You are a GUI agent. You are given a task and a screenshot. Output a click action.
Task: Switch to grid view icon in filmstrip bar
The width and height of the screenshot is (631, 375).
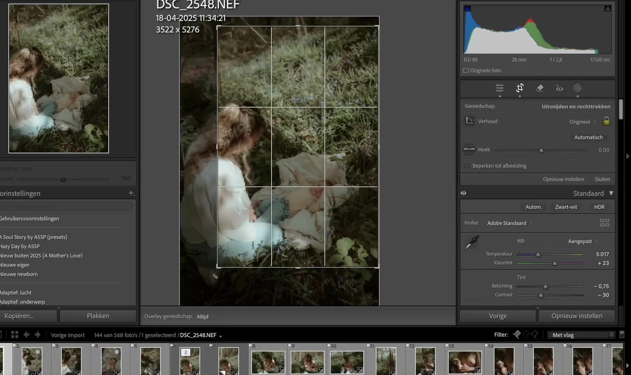pyautogui.click(x=15, y=335)
